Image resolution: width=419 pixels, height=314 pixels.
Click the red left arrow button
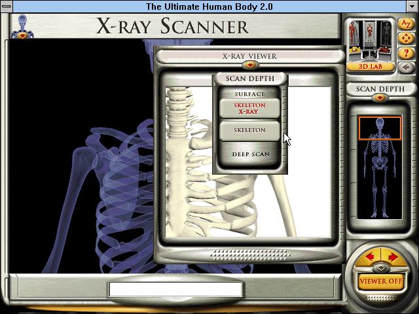point(369,257)
